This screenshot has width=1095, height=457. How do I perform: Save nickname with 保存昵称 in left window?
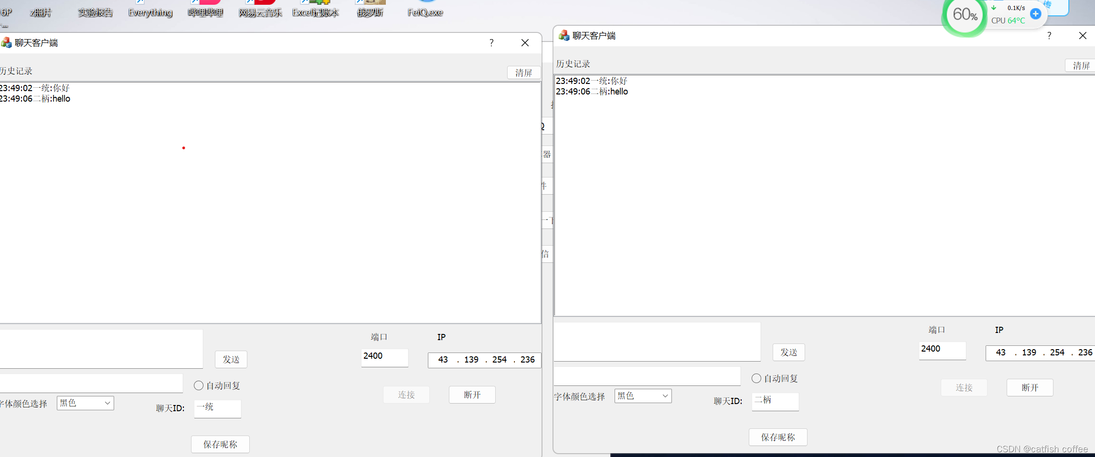[220, 444]
